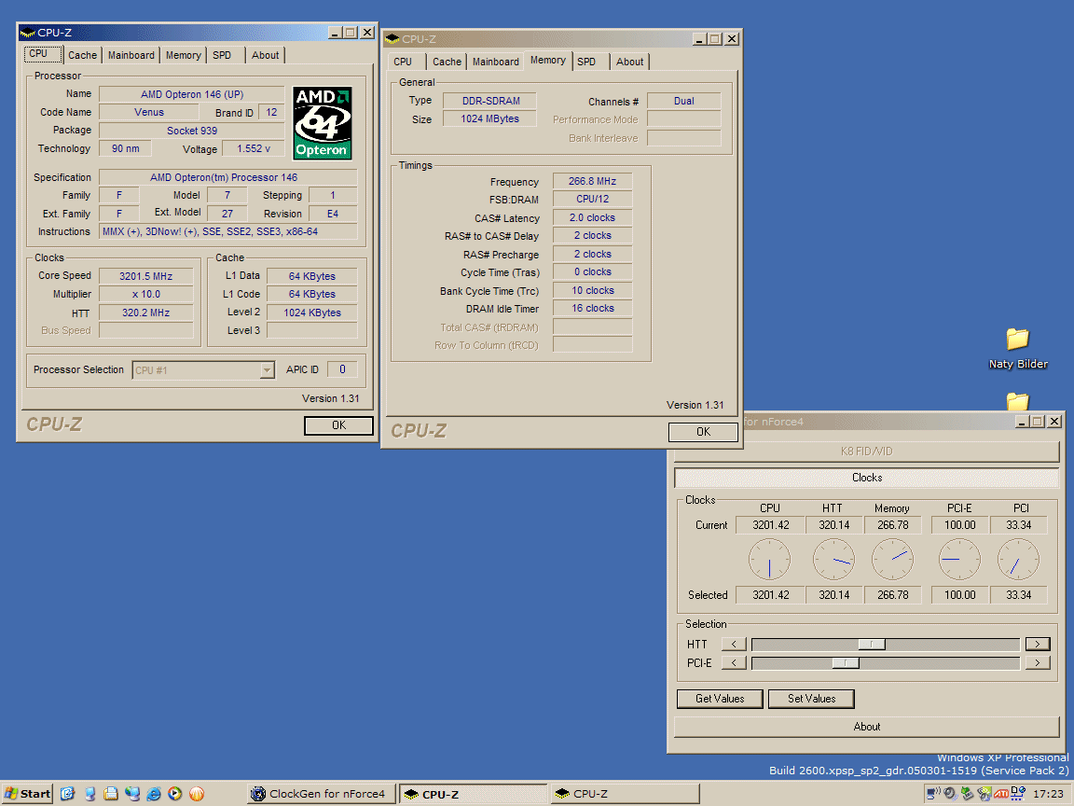Click the Instructions field MMX (+), 3DNow!
The image size is (1074, 806).
pos(228,231)
